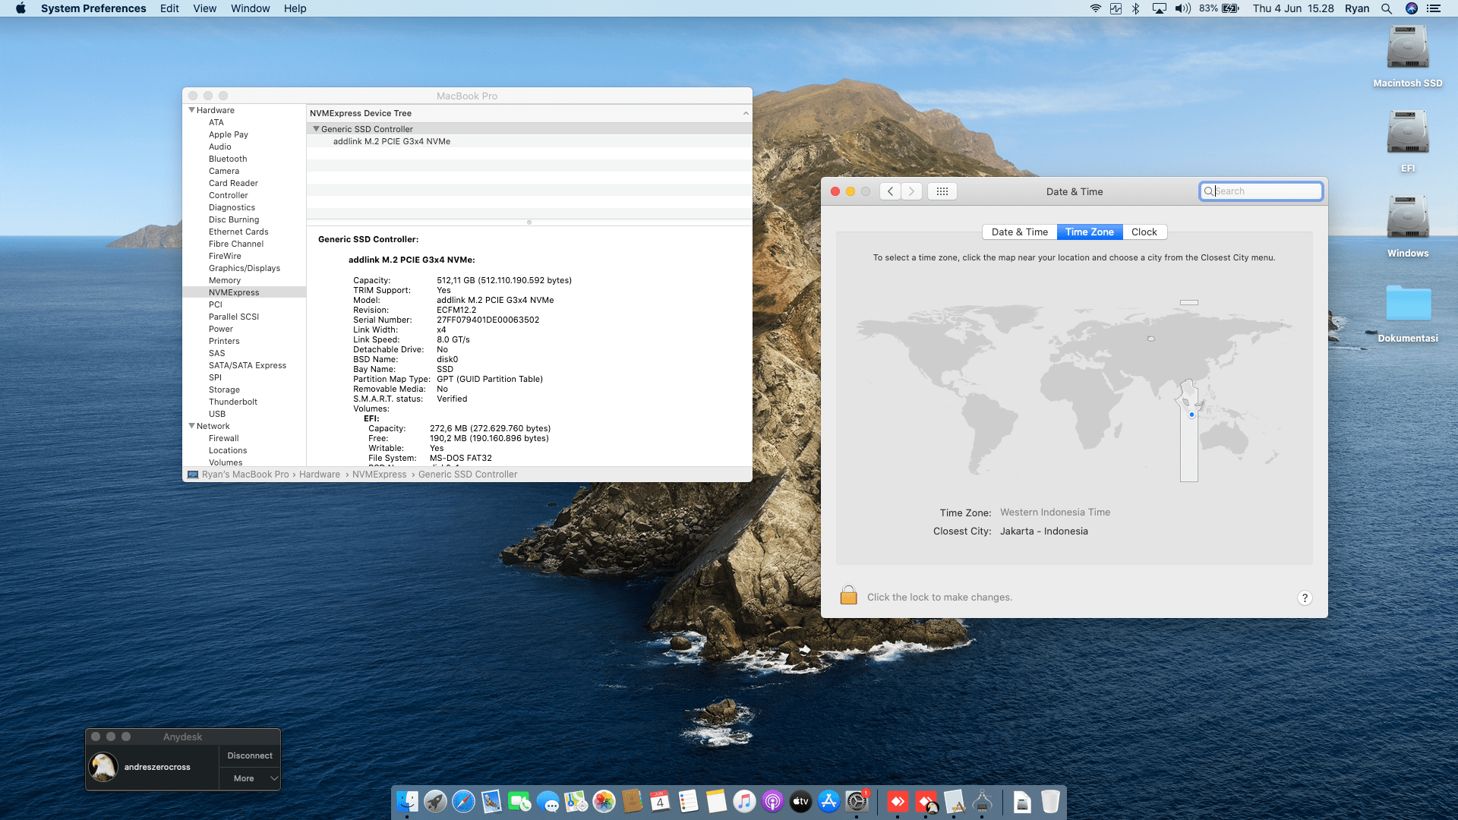Viewport: 1458px width, 820px height.
Task: Open the show all preferences grid icon
Action: pos(942,191)
